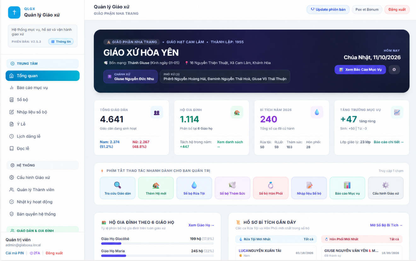The height and width of the screenshot is (261, 416).
Task: Click the Xem Báo Cáo Mục Vụ button
Action: (x=360, y=70)
